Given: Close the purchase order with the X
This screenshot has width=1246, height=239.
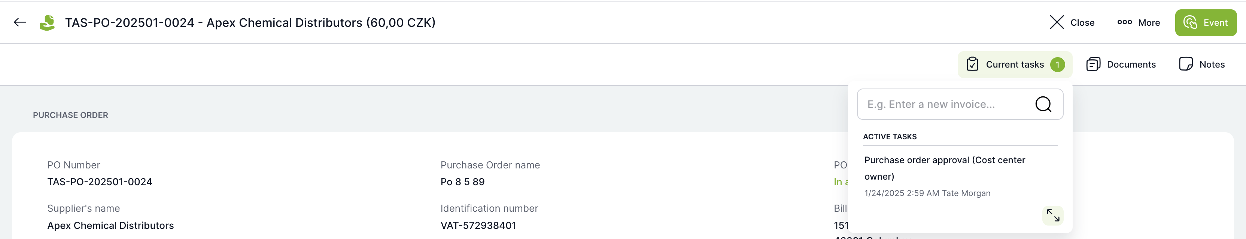Looking at the screenshot, I should coord(1072,22).
